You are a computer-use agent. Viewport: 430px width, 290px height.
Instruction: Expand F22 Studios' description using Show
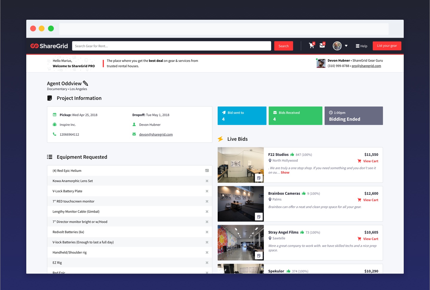(285, 172)
